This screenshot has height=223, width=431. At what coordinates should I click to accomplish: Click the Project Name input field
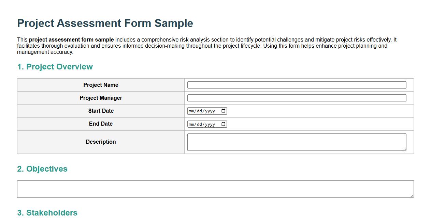point(297,85)
